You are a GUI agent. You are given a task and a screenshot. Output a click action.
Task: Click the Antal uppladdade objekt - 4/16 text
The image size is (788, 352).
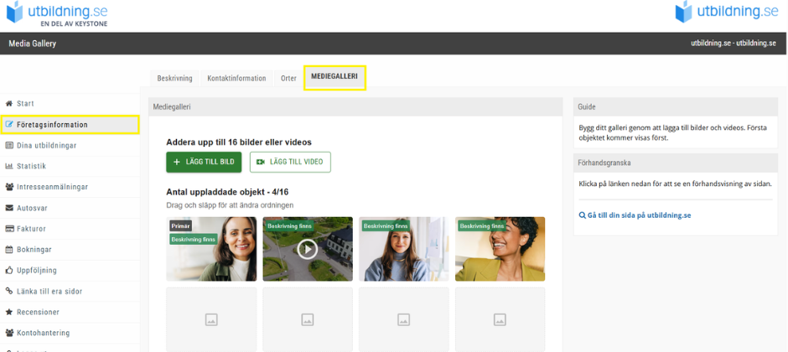[x=227, y=192]
